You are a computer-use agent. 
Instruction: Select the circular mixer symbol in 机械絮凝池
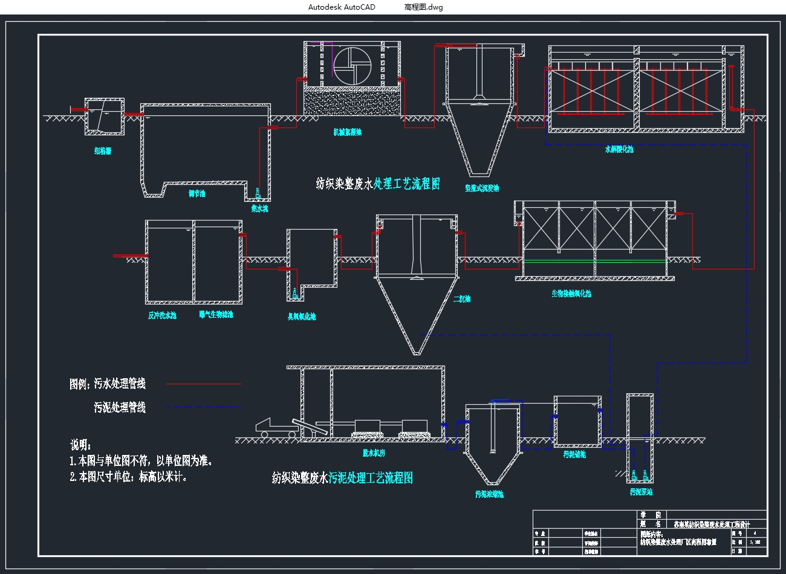[352, 66]
